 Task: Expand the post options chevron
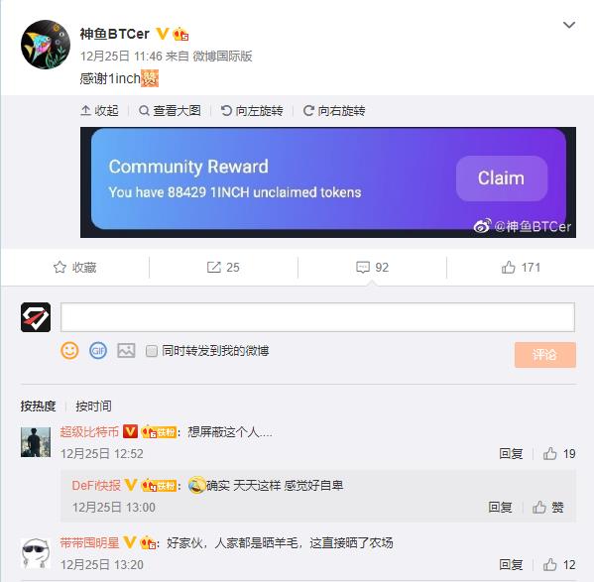(x=569, y=25)
